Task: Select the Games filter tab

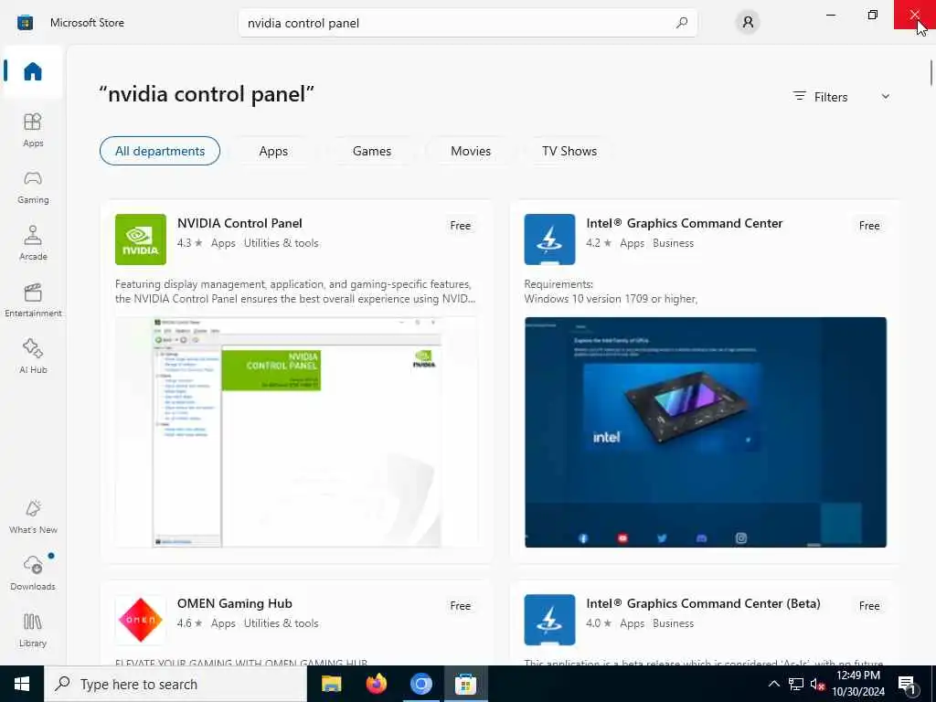Action: pos(372,151)
